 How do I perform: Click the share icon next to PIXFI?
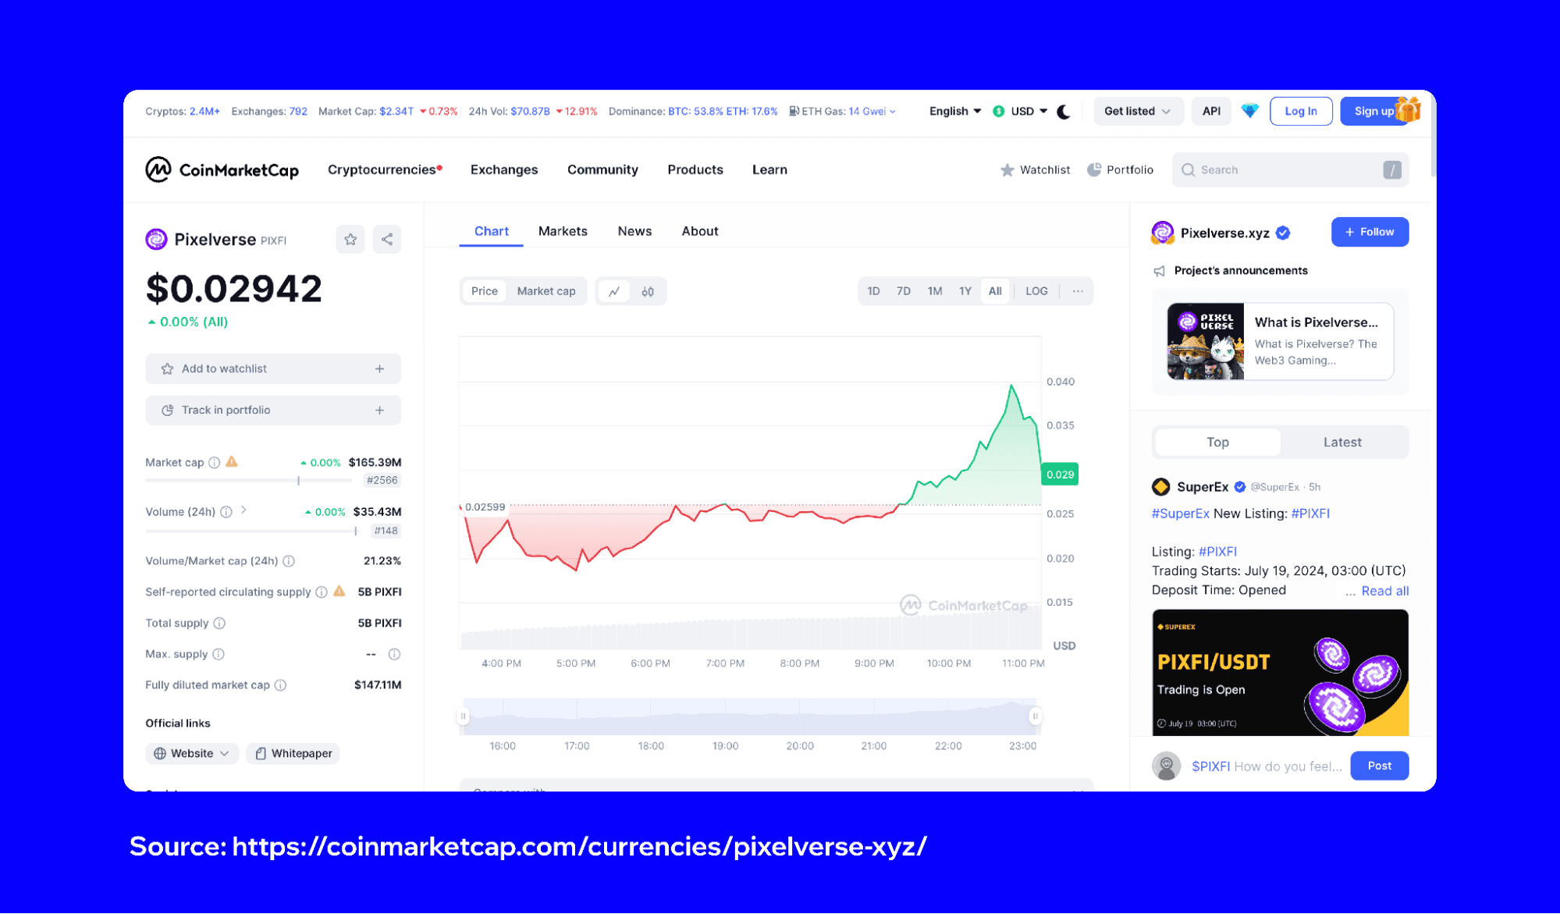point(386,238)
